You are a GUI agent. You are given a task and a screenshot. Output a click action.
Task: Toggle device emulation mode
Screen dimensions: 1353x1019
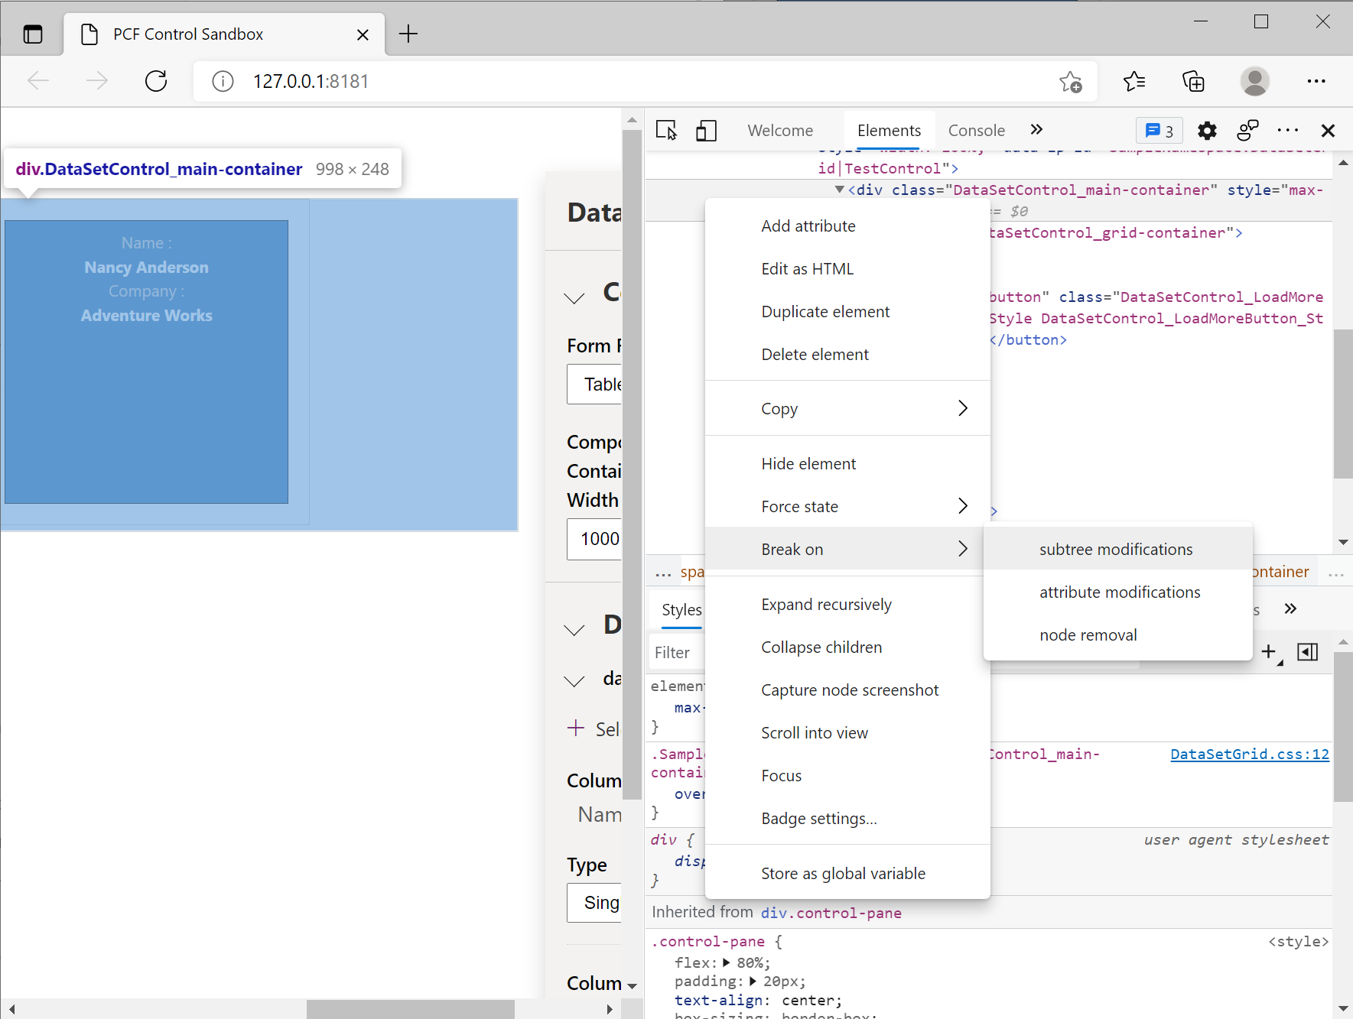pos(706,130)
